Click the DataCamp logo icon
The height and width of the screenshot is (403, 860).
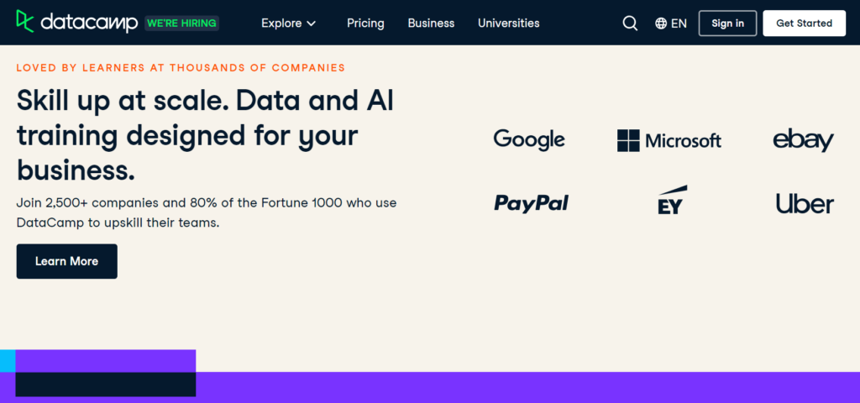coord(25,22)
